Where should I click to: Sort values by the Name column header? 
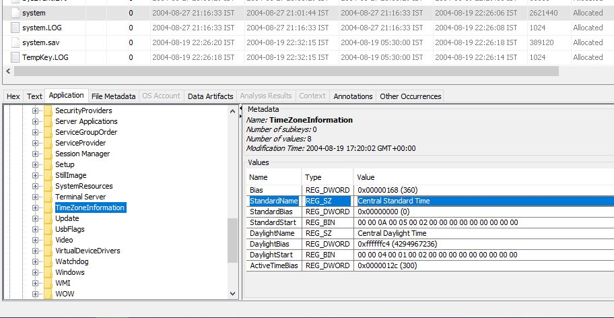click(274, 177)
